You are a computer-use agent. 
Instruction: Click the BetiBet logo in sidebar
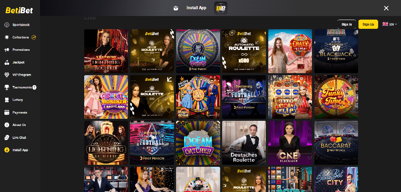[19, 10]
